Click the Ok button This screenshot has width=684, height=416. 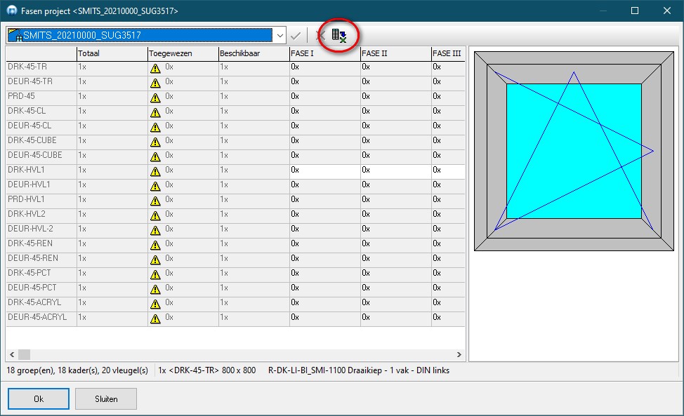(x=39, y=399)
